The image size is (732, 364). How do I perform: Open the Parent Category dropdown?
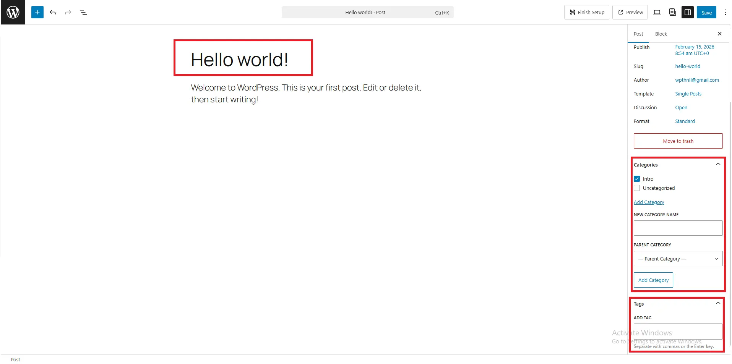point(677,259)
